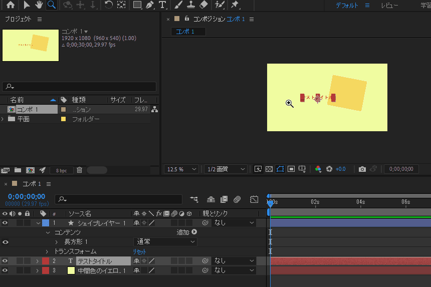Open the コンポジション panel menu
Viewport: 431px width, 287px height.
[252, 19]
